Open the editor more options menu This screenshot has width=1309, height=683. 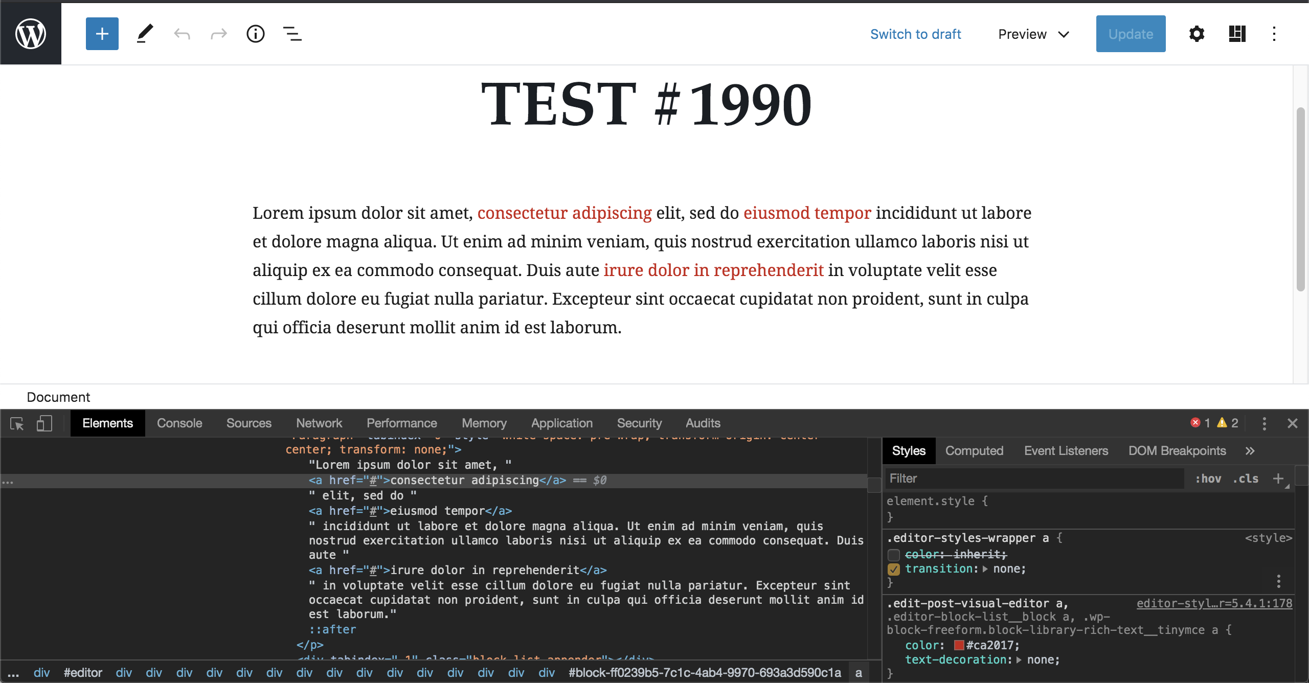pos(1274,34)
